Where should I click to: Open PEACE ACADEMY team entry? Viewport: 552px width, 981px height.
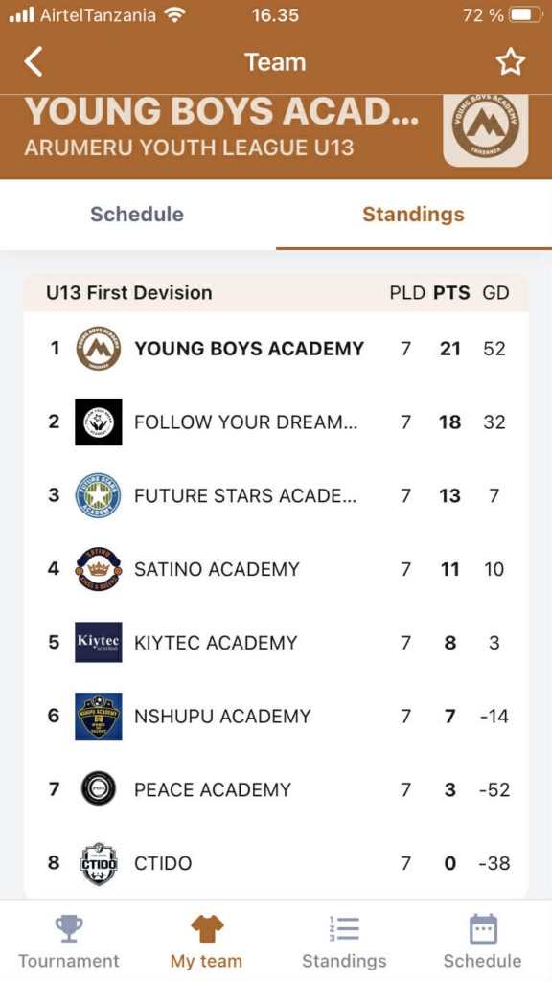tap(276, 789)
